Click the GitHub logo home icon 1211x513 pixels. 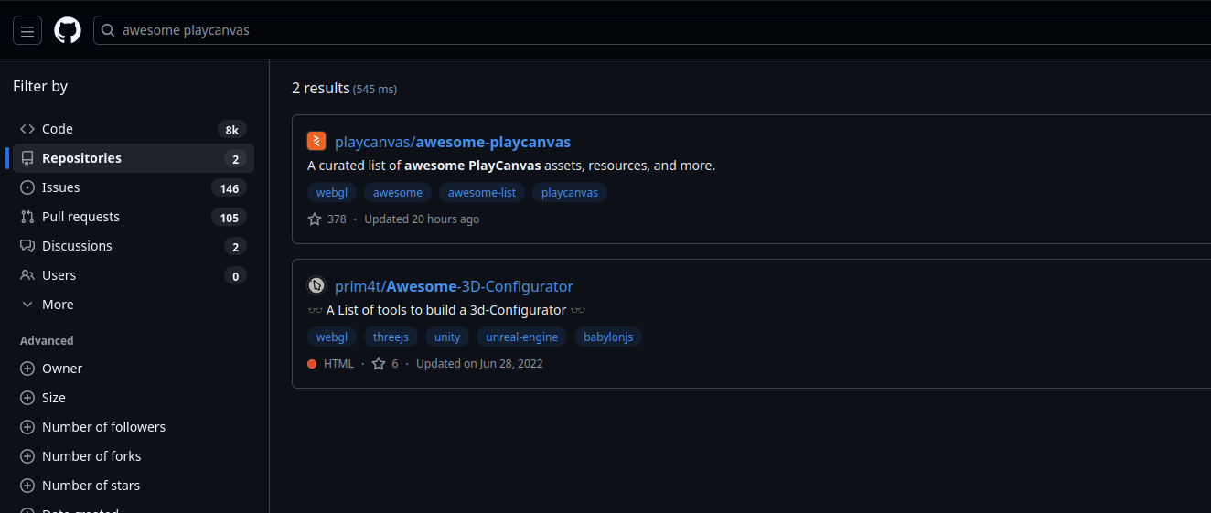click(68, 30)
